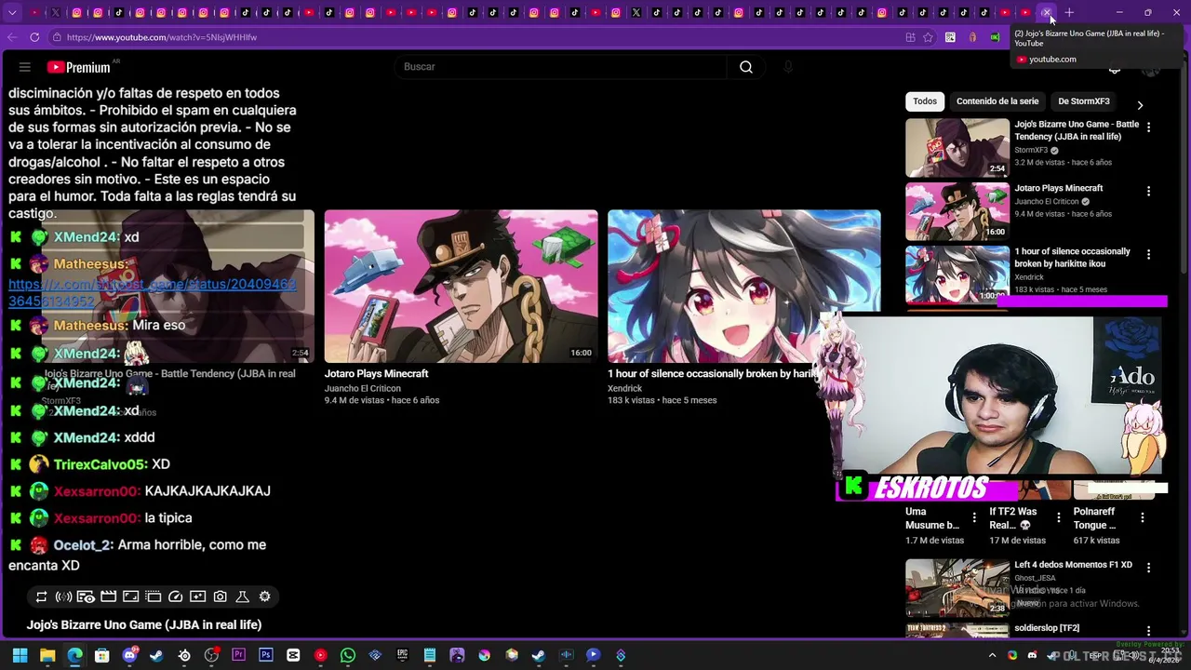Screen dimensions: 1191x670
Task: Launch Adobe Premiere Pro from taskbar
Action: (239, 655)
